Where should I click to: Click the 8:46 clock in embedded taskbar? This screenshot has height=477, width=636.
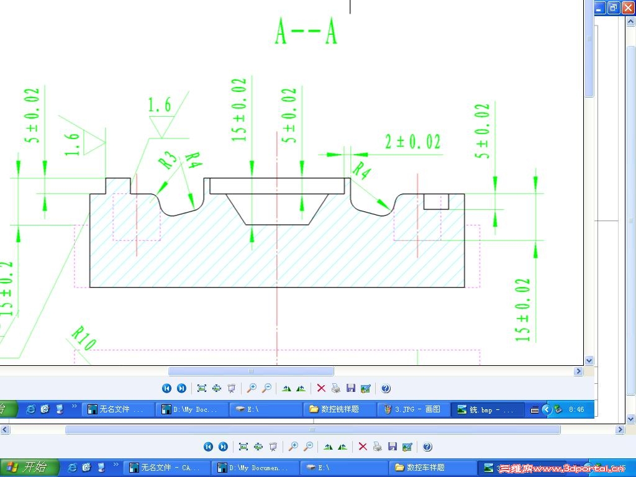coord(576,409)
